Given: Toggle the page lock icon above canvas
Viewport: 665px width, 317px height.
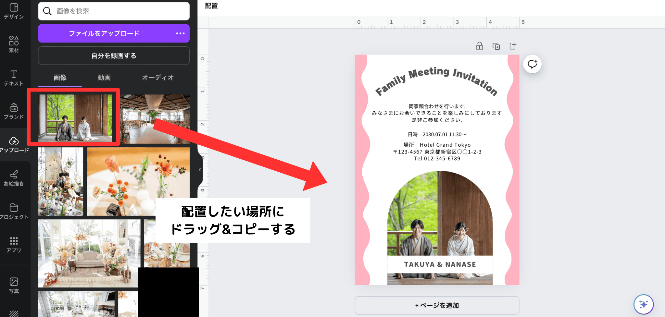Looking at the screenshot, I should click(x=479, y=46).
